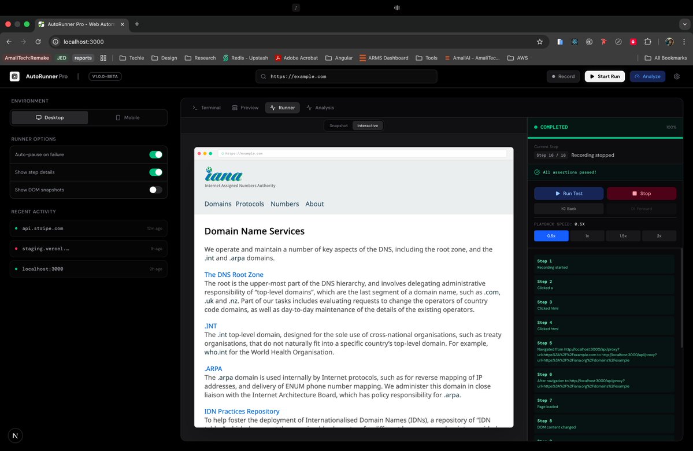
Task: Click the Record icon button in the header
Action: [x=555, y=76]
